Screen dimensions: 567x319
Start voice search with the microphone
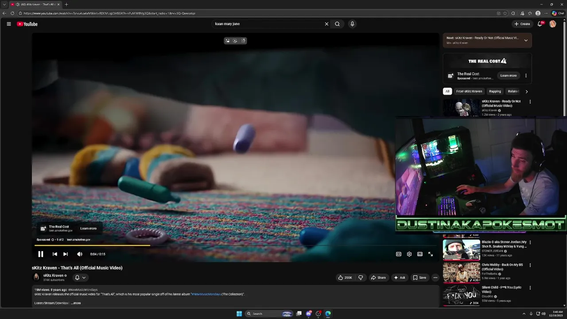352,24
